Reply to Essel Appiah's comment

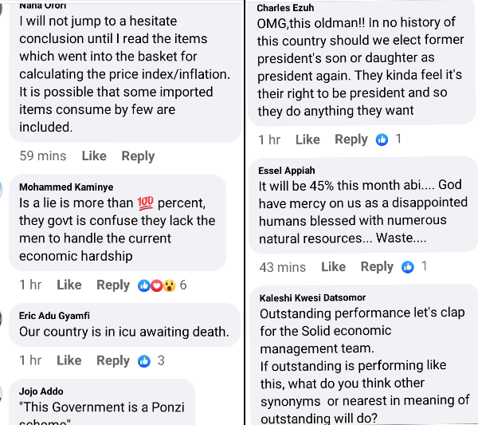(x=377, y=267)
